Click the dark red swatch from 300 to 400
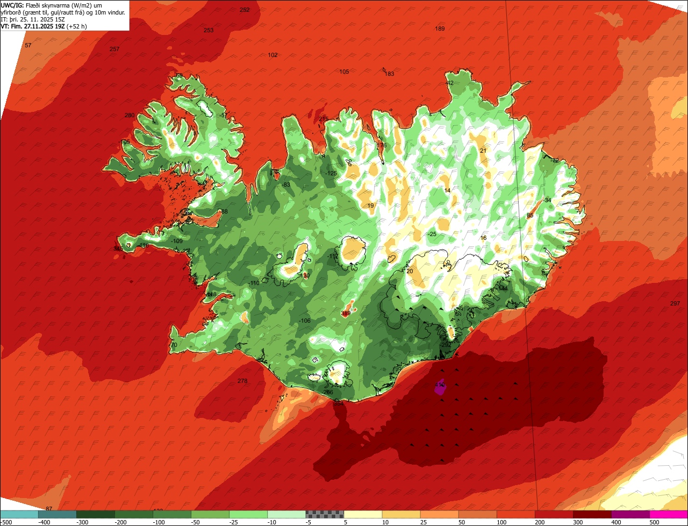The width and height of the screenshot is (688, 526). (592, 514)
